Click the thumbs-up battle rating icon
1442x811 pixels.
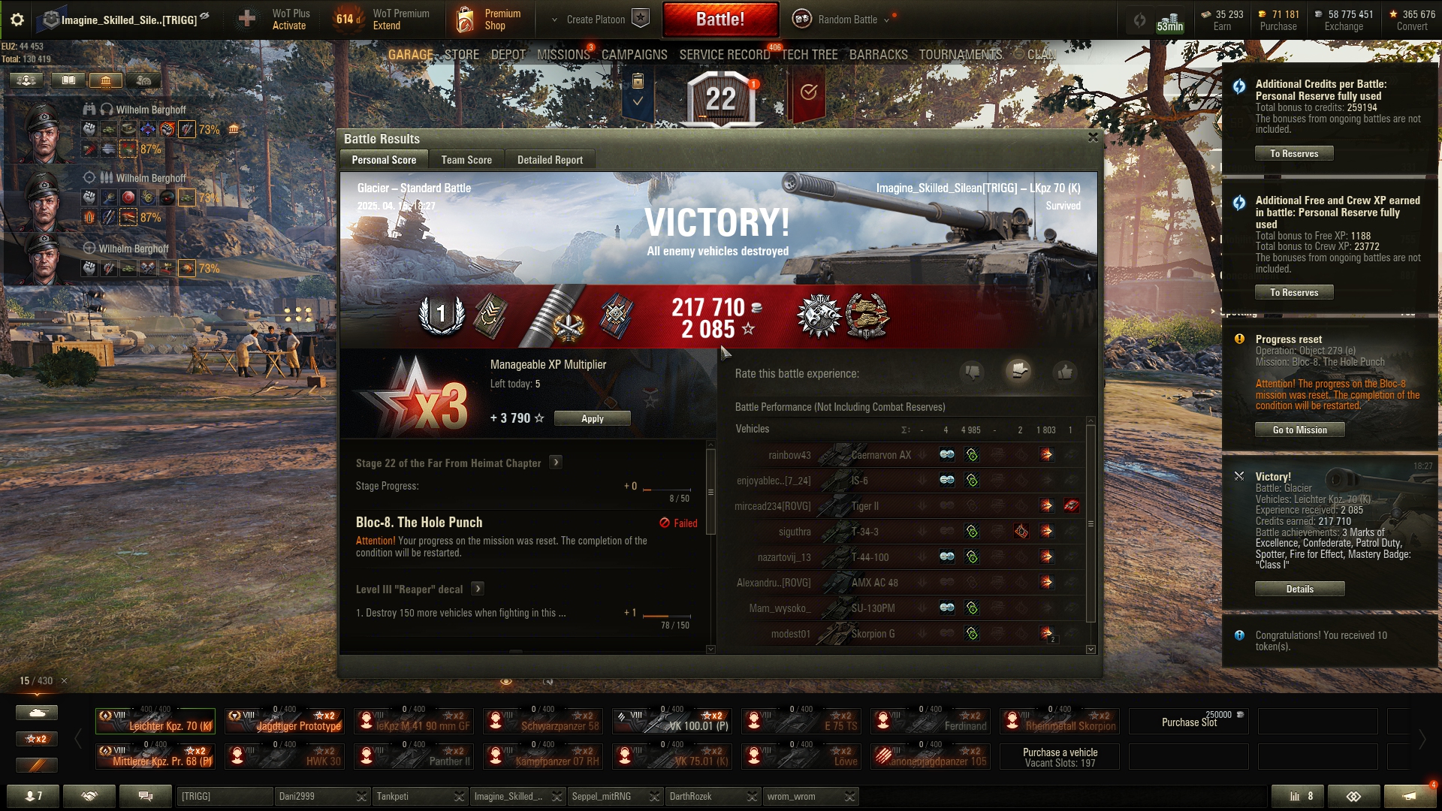1064,372
